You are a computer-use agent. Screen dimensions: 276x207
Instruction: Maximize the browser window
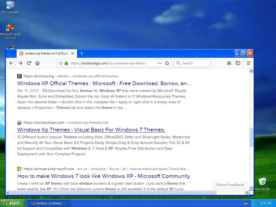[x=244, y=53]
